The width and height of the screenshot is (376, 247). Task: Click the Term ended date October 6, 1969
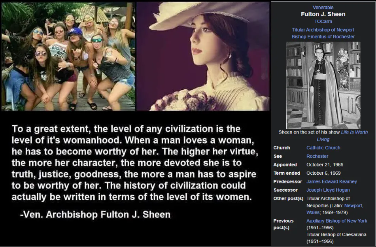[323, 173]
